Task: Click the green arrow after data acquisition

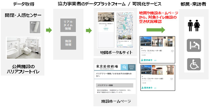Action: (x=49, y=30)
